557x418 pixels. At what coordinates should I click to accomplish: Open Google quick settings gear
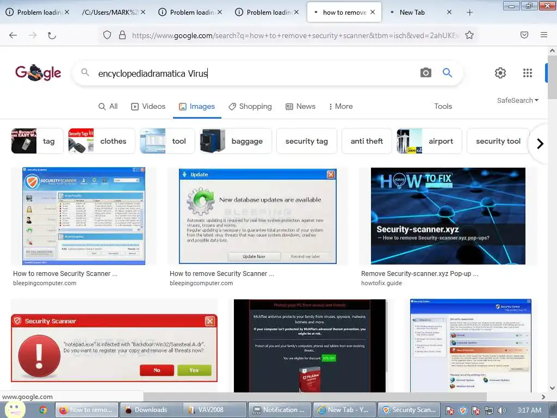coord(500,73)
